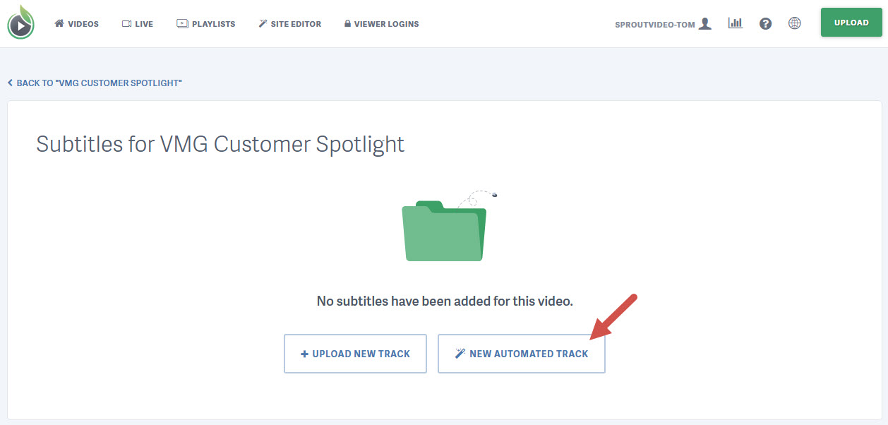Click the SproutVideo logo

coord(20,23)
